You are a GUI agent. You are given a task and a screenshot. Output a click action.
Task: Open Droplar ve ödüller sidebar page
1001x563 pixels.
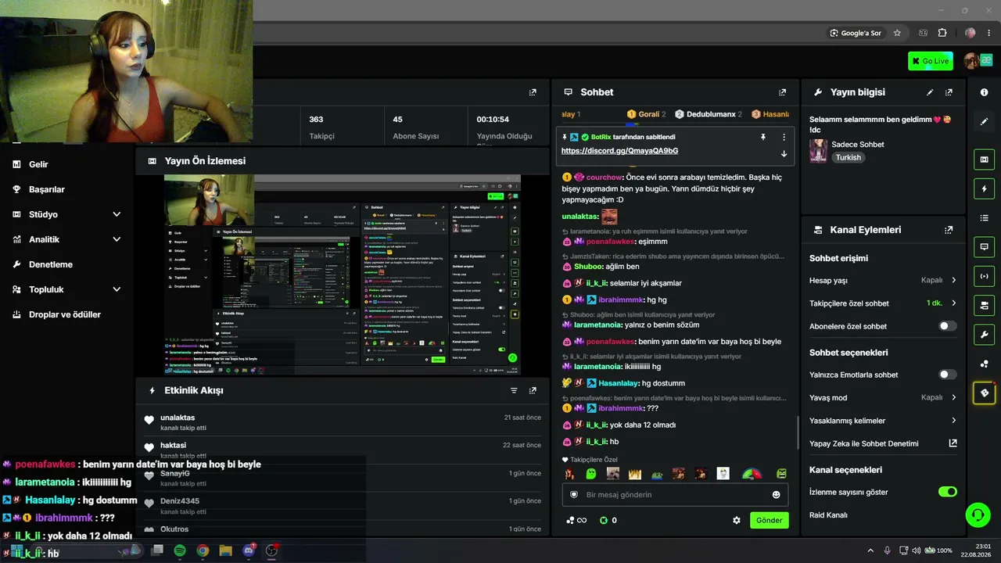point(66,314)
